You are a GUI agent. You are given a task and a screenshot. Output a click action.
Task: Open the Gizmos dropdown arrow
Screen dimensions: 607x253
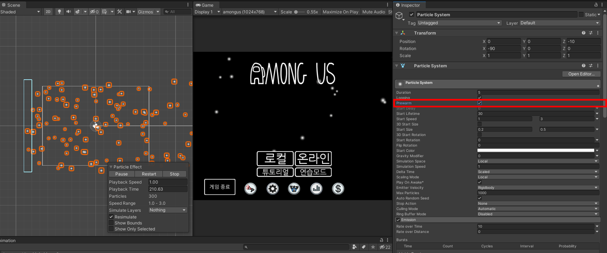point(158,12)
